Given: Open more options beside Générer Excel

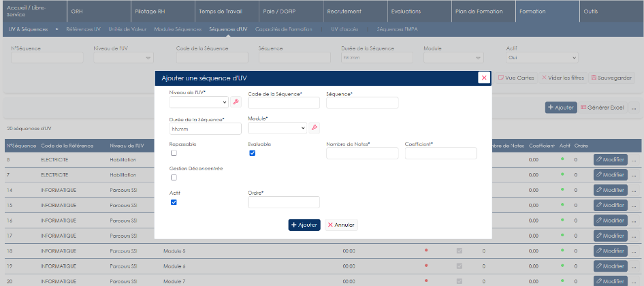Looking at the screenshot, I should [634, 108].
